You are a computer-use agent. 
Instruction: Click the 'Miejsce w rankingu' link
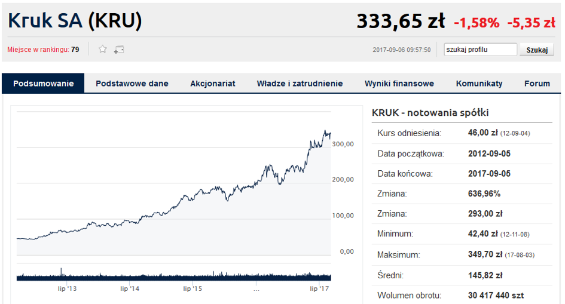(x=38, y=50)
